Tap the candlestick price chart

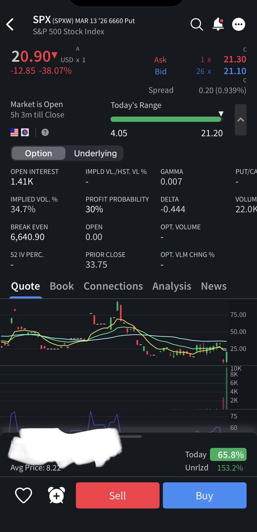(114, 332)
